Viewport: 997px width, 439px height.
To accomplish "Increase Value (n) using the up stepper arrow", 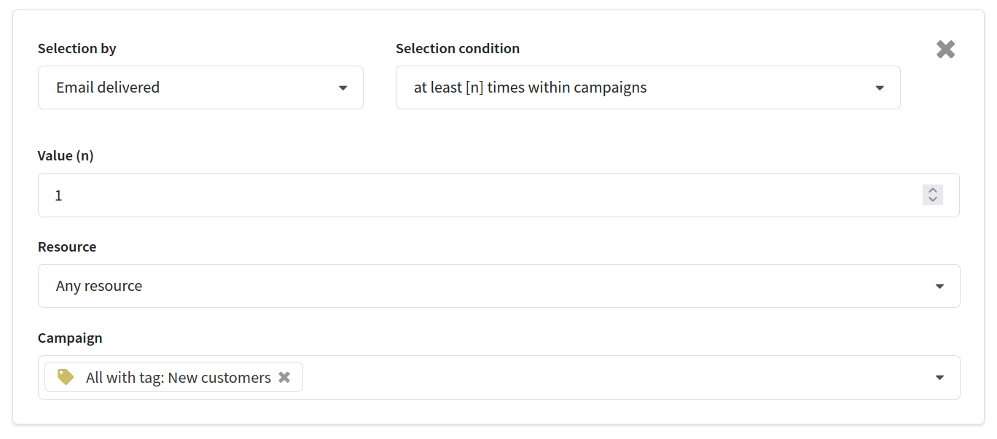I will click(x=933, y=190).
